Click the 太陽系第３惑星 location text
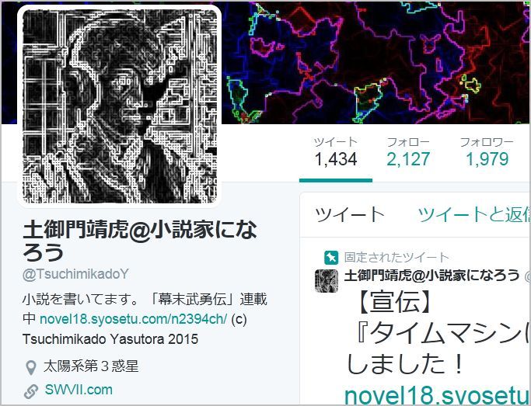Viewport: 531px width, 406px height. [x=91, y=366]
